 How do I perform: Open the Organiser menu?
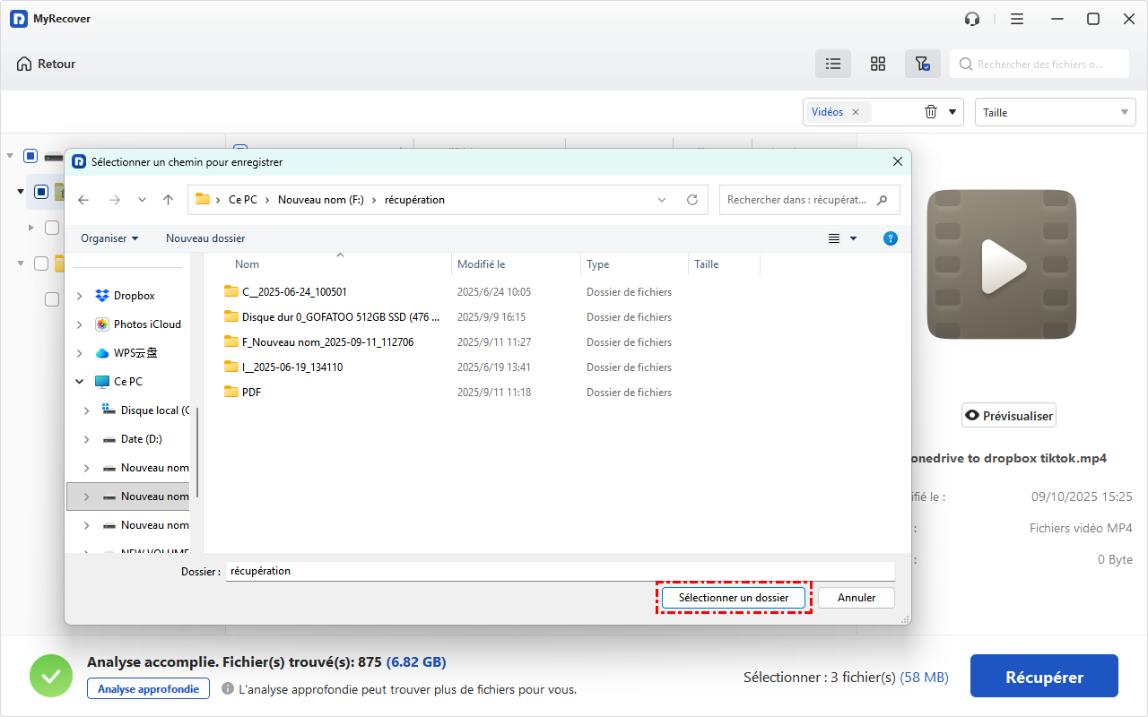point(109,238)
